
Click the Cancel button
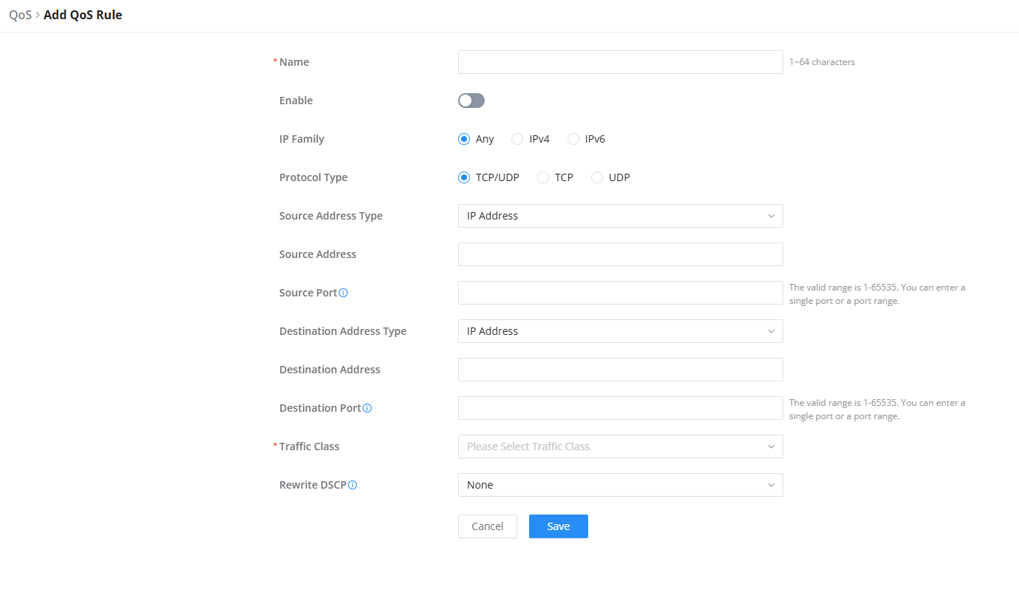488,526
